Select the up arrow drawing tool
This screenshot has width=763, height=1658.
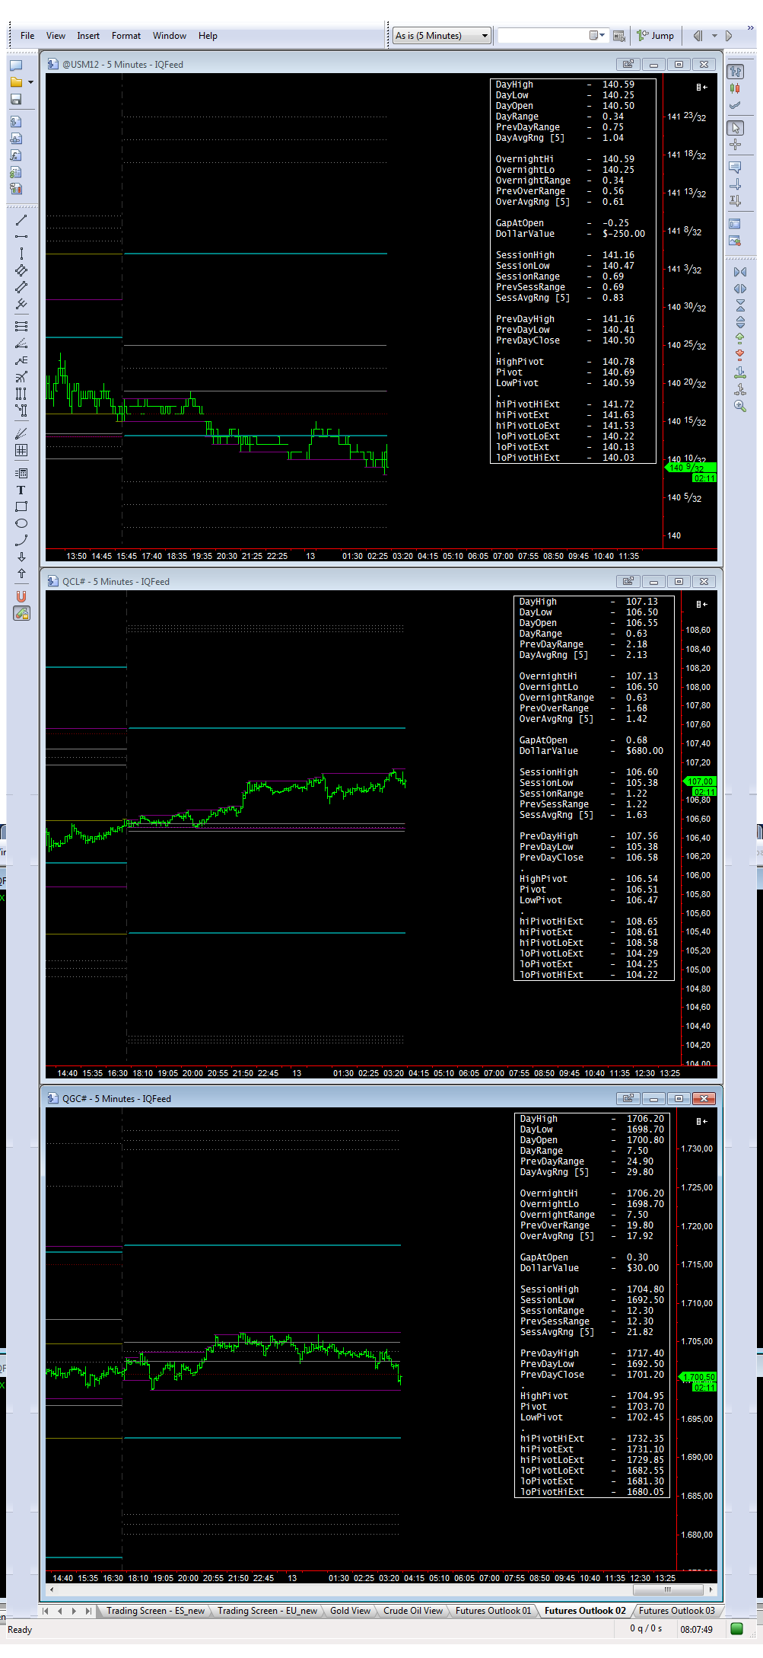click(21, 573)
